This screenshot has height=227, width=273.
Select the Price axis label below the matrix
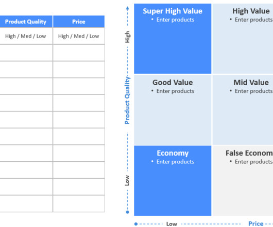pos(255,224)
